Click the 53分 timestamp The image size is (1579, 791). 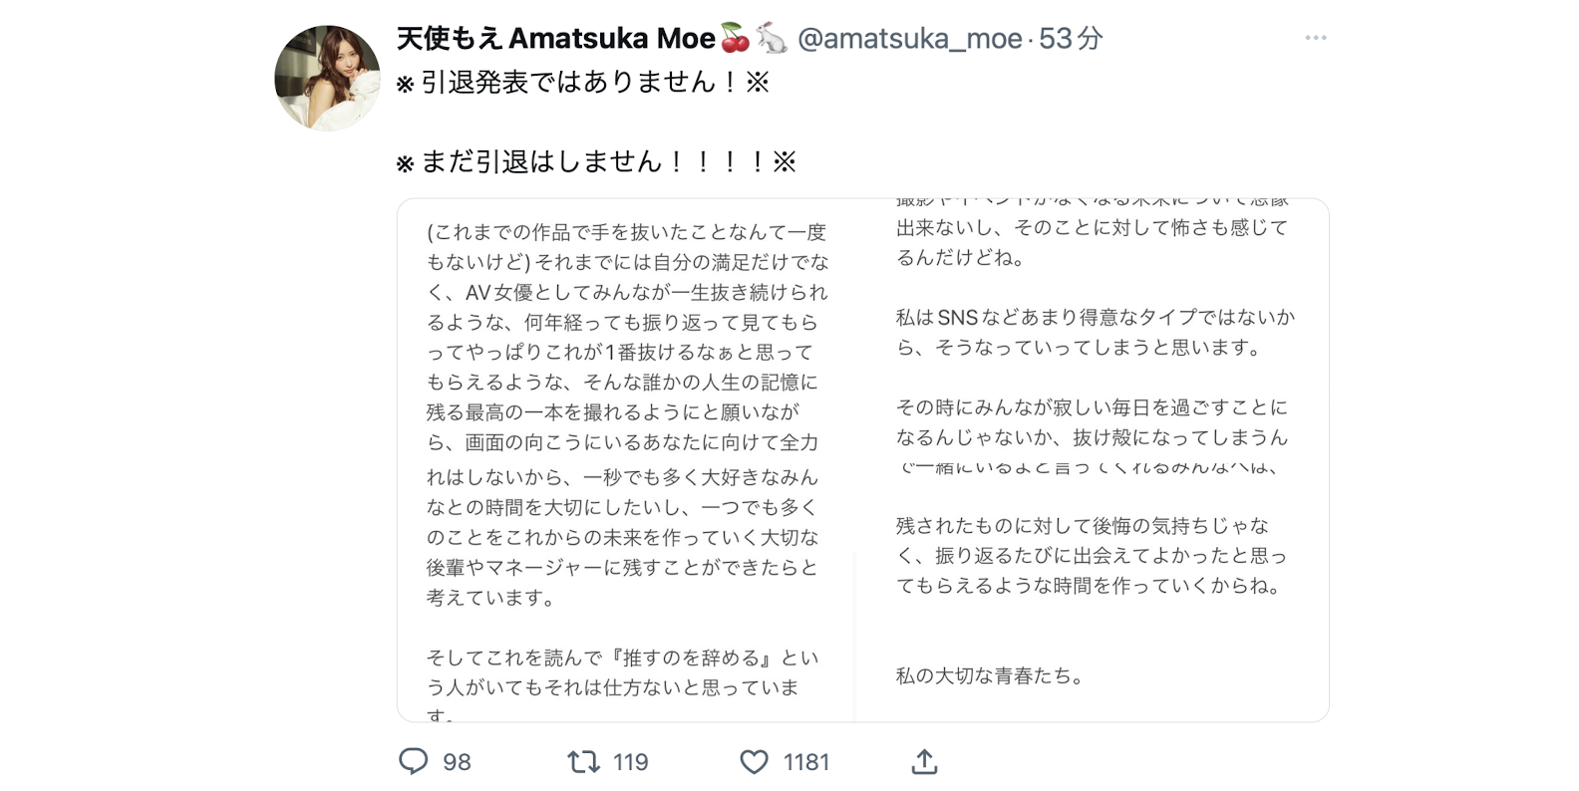1071,39
